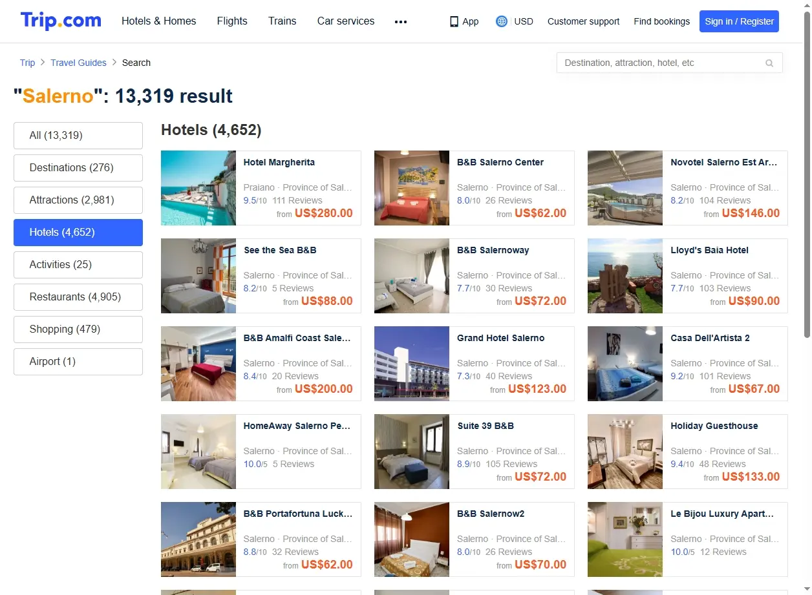Open Lloyd's Baia Hotel photo
The width and height of the screenshot is (812, 595).
(625, 276)
